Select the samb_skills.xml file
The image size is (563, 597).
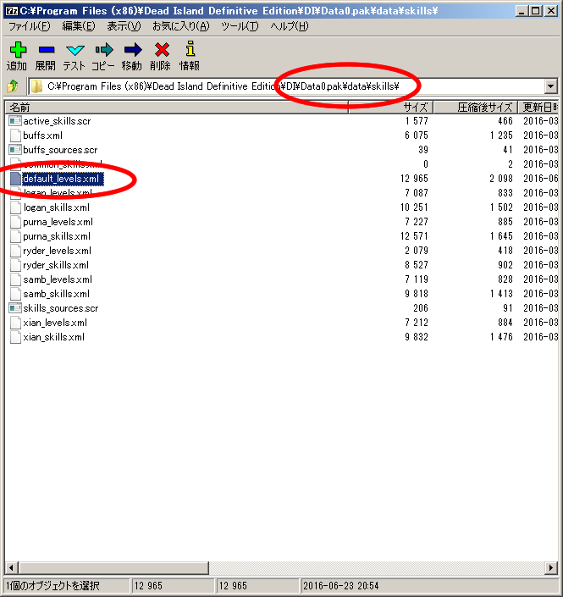point(57,294)
